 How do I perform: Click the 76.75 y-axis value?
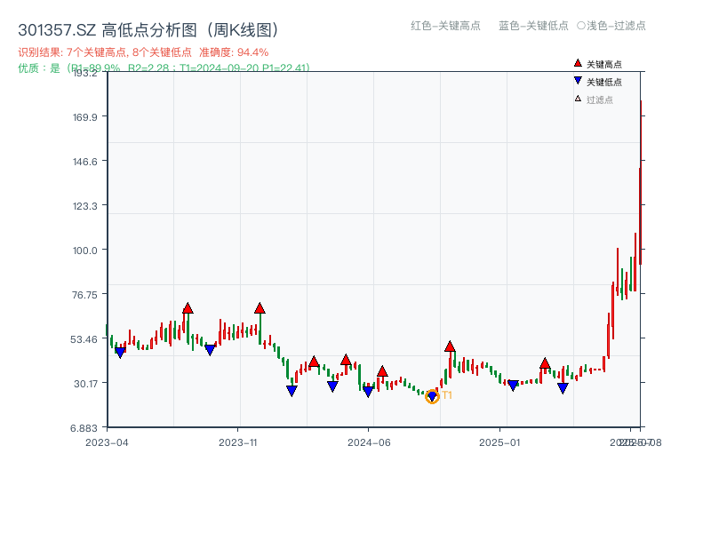[84, 295]
